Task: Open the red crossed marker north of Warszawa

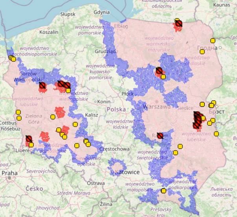Action: [159, 70]
